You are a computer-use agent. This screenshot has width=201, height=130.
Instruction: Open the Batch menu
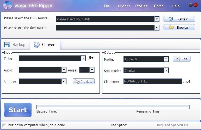tap(159, 6)
